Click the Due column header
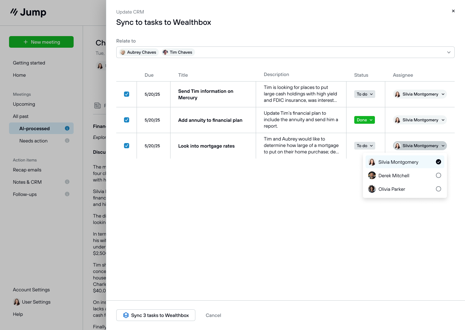 pos(149,75)
